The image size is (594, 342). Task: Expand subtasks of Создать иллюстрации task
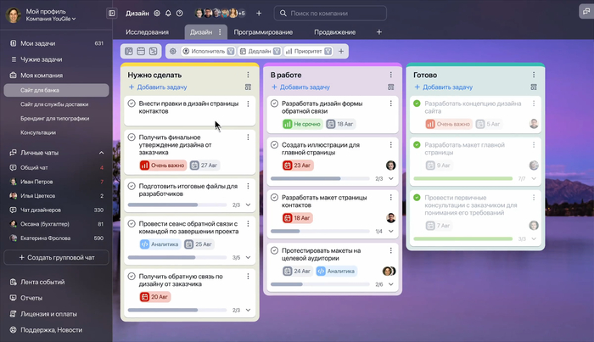(x=391, y=179)
